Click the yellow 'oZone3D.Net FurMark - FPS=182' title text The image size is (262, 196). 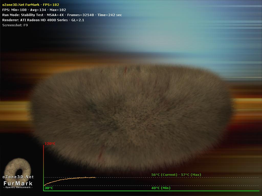point(31,5)
